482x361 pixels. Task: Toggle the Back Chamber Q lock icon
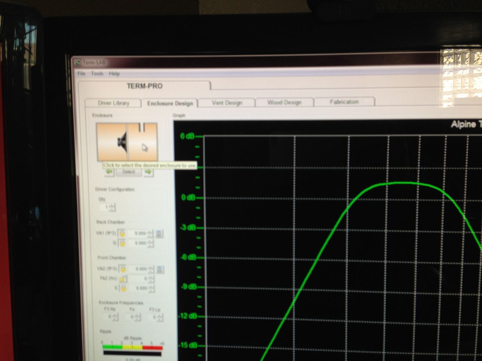[x=123, y=243]
